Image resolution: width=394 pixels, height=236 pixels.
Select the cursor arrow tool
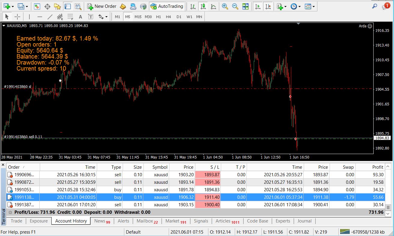pos(7,17)
